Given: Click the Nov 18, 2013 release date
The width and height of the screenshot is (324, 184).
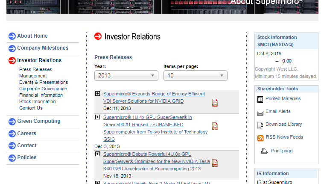Looking at the screenshot, I should (117, 176).
